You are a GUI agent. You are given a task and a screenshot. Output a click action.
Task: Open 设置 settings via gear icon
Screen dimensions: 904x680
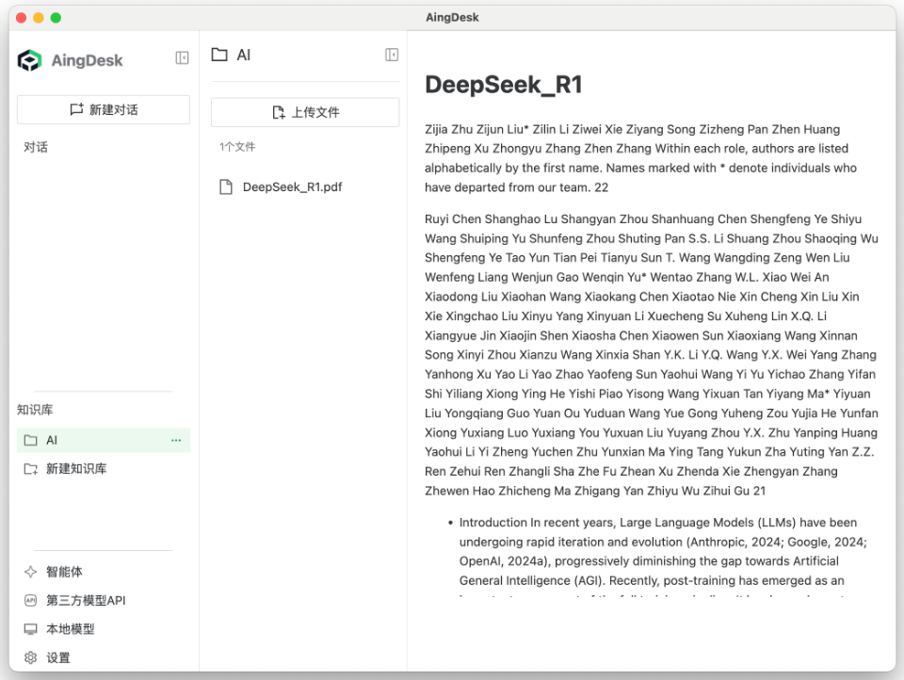point(31,657)
